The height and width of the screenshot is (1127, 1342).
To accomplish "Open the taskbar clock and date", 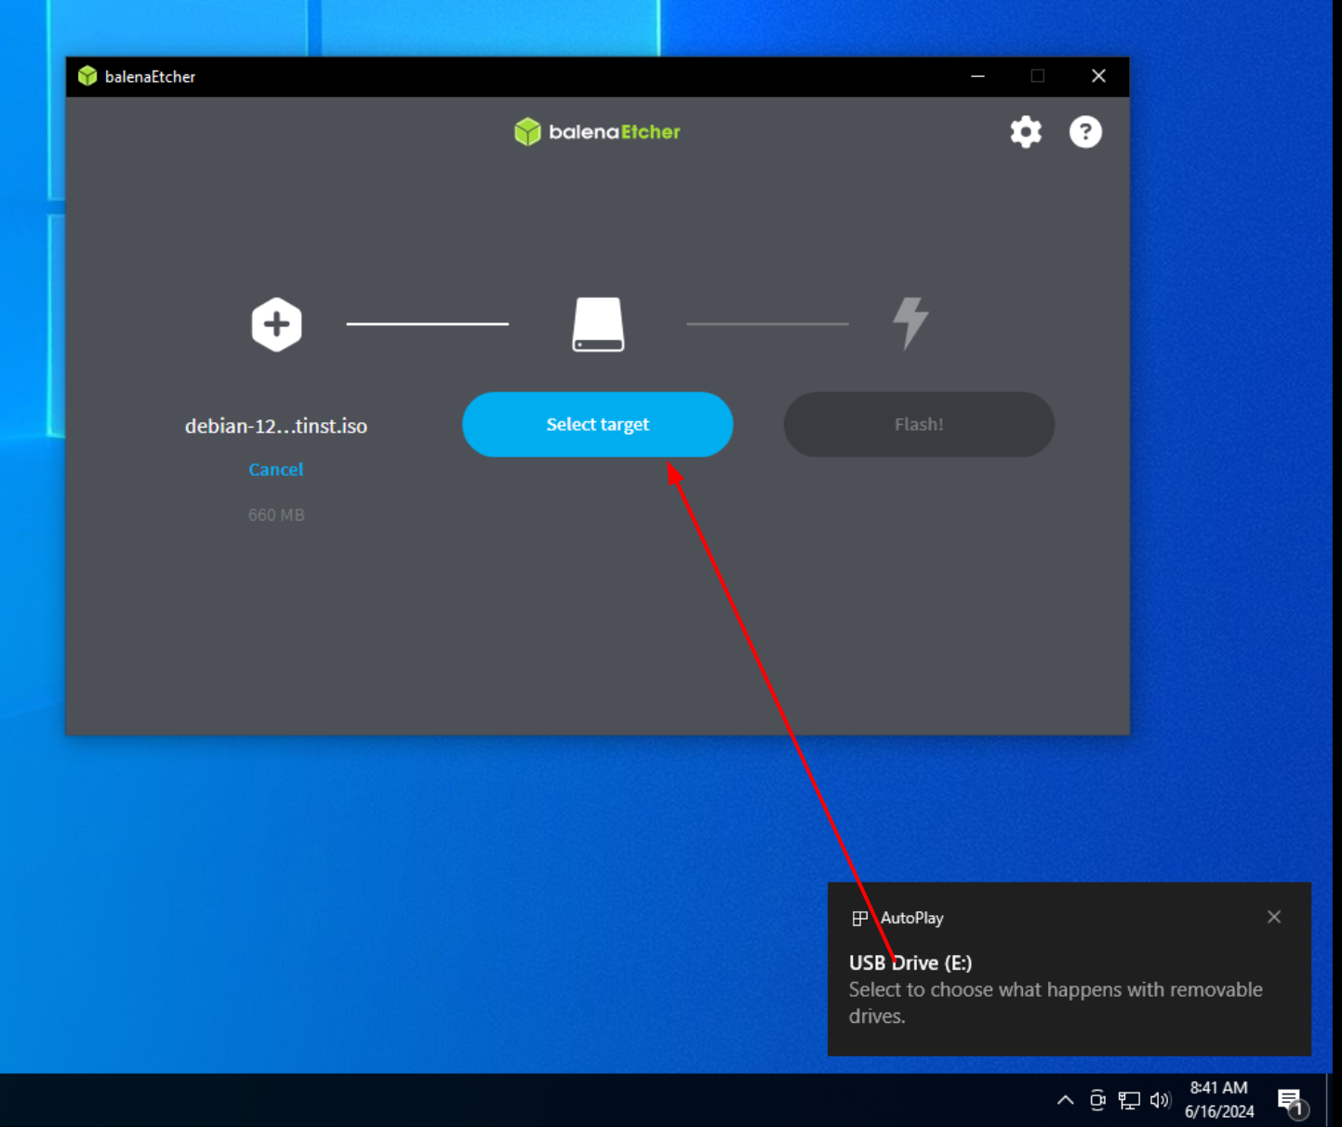I will click(x=1219, y=1100).
